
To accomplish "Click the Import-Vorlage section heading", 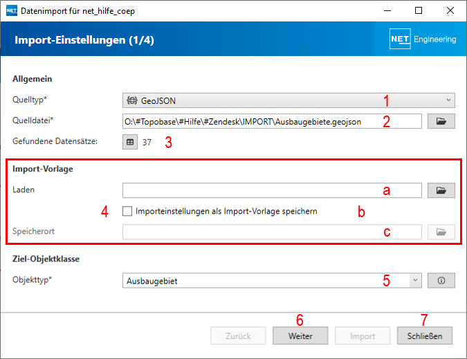I will coord(43,169).
